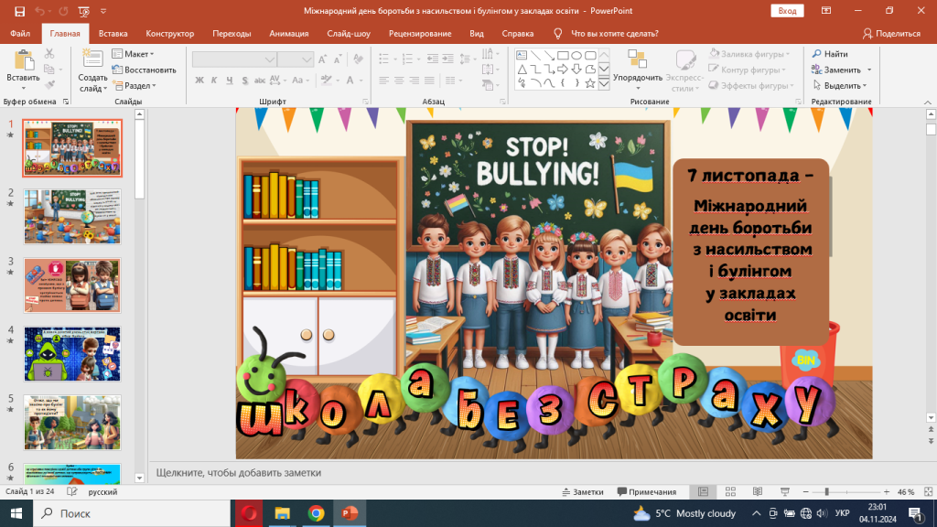Click the Поделиться share button
Screen dimensions: 937x527
pos(890,33)
